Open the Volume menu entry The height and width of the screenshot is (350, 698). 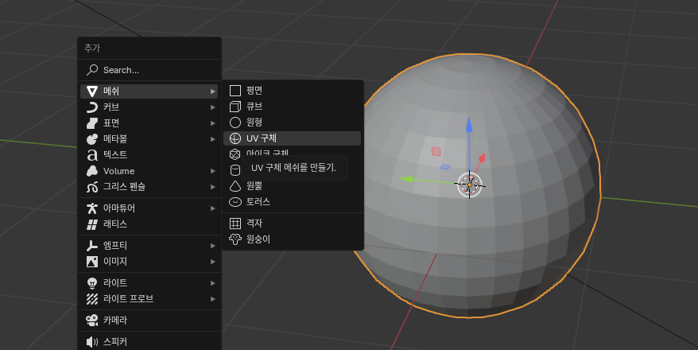coord(149,171)
